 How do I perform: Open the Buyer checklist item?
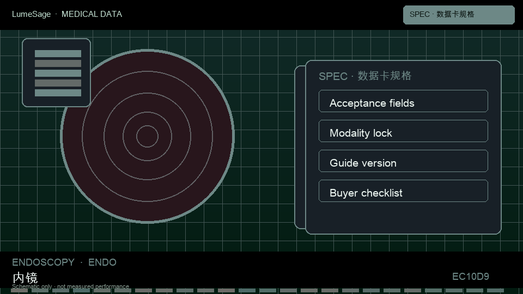pos(403,191)
